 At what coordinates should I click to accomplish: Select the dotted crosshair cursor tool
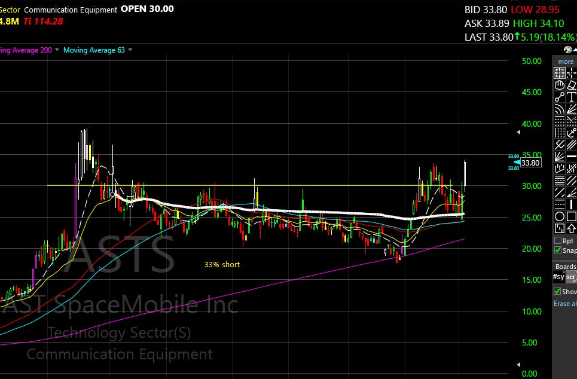572,73
